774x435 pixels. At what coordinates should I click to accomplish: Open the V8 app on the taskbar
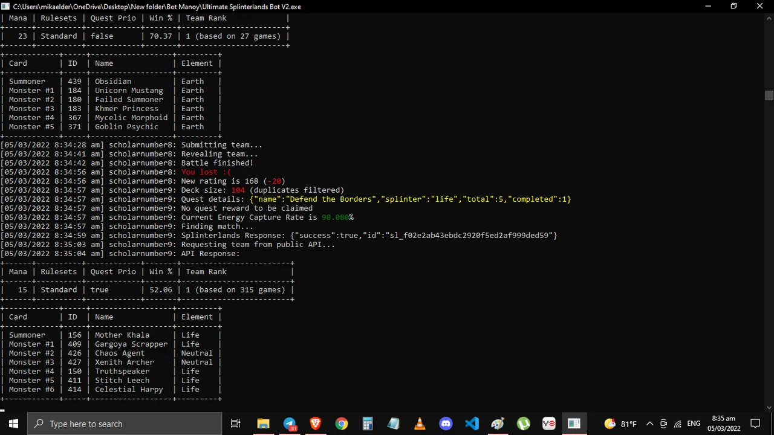pos(549,424)
